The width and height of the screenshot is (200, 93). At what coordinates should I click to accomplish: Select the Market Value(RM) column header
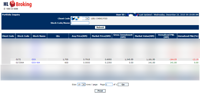[144, 36]
